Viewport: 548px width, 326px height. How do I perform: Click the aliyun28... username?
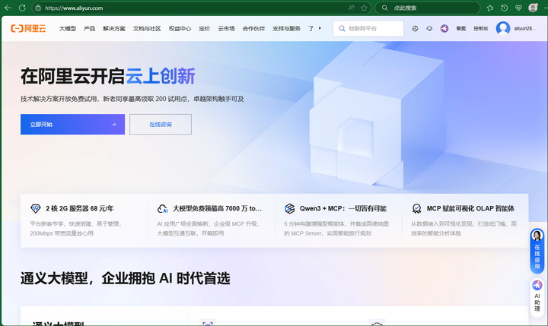pyautogui.click(x=525, y=28)
